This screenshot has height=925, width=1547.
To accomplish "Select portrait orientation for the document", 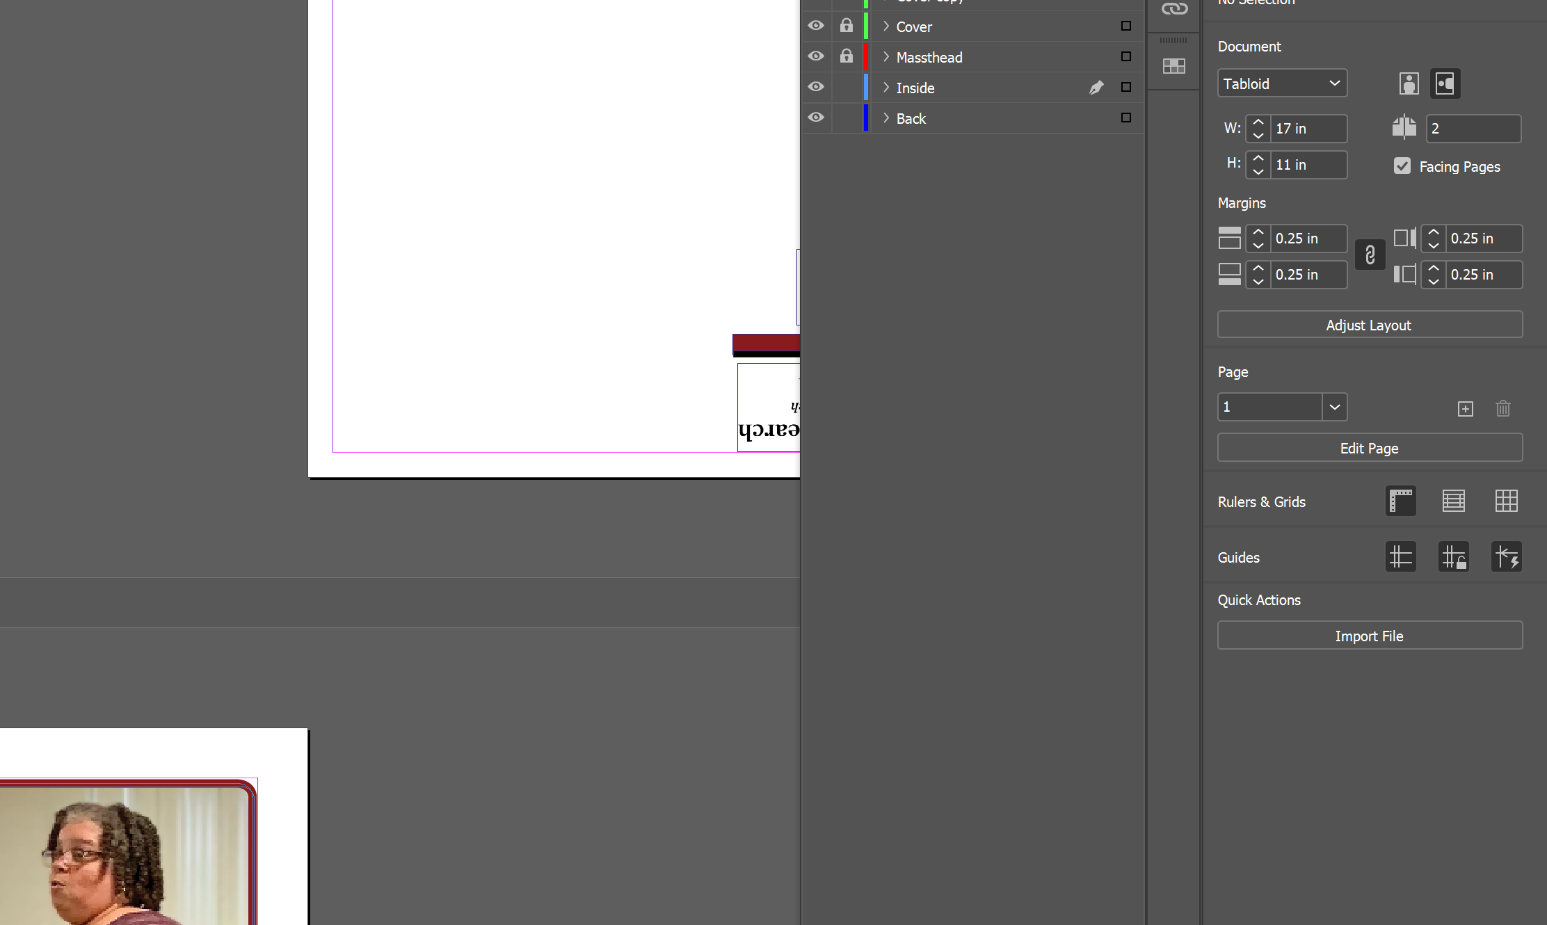I will pyautogui.click(x=1409, y=83).
